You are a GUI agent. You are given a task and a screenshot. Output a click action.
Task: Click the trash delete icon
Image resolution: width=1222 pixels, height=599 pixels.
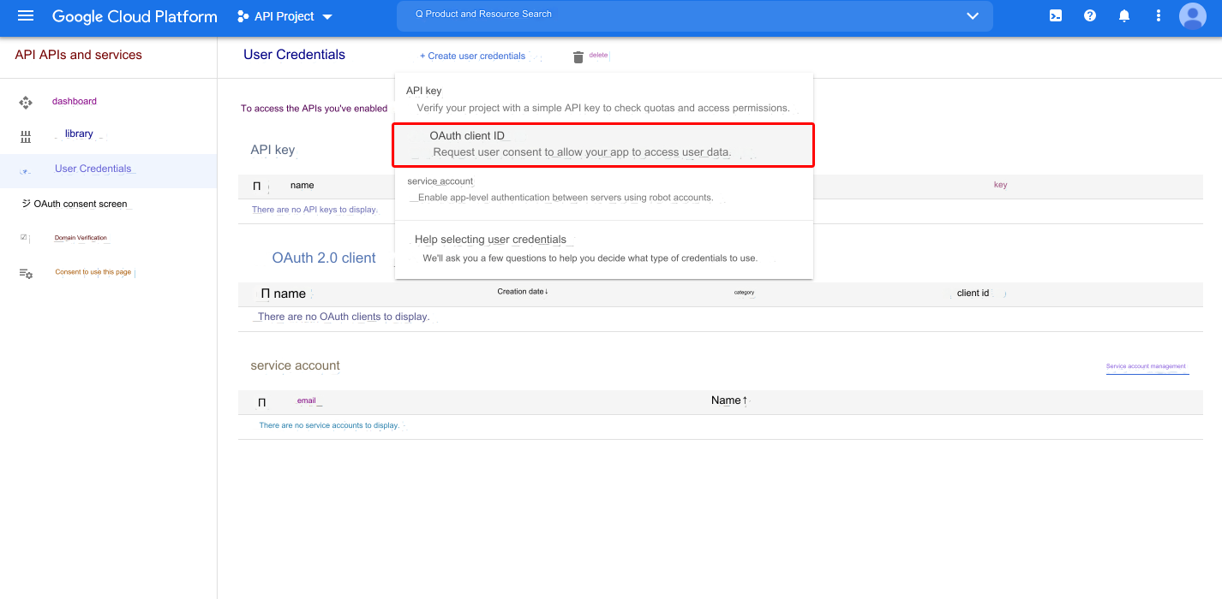coord(578,56)
